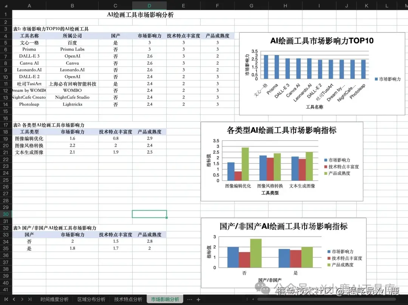Select the active empty cell D30
The width and height of the screenshot is (408, 305).
(149, 214)
